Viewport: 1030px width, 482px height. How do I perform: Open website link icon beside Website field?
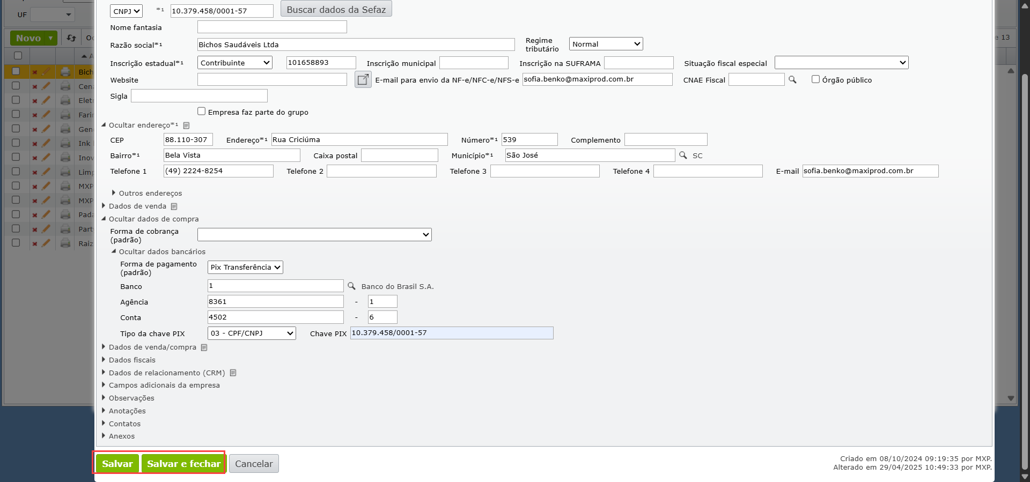coord(363,80)
